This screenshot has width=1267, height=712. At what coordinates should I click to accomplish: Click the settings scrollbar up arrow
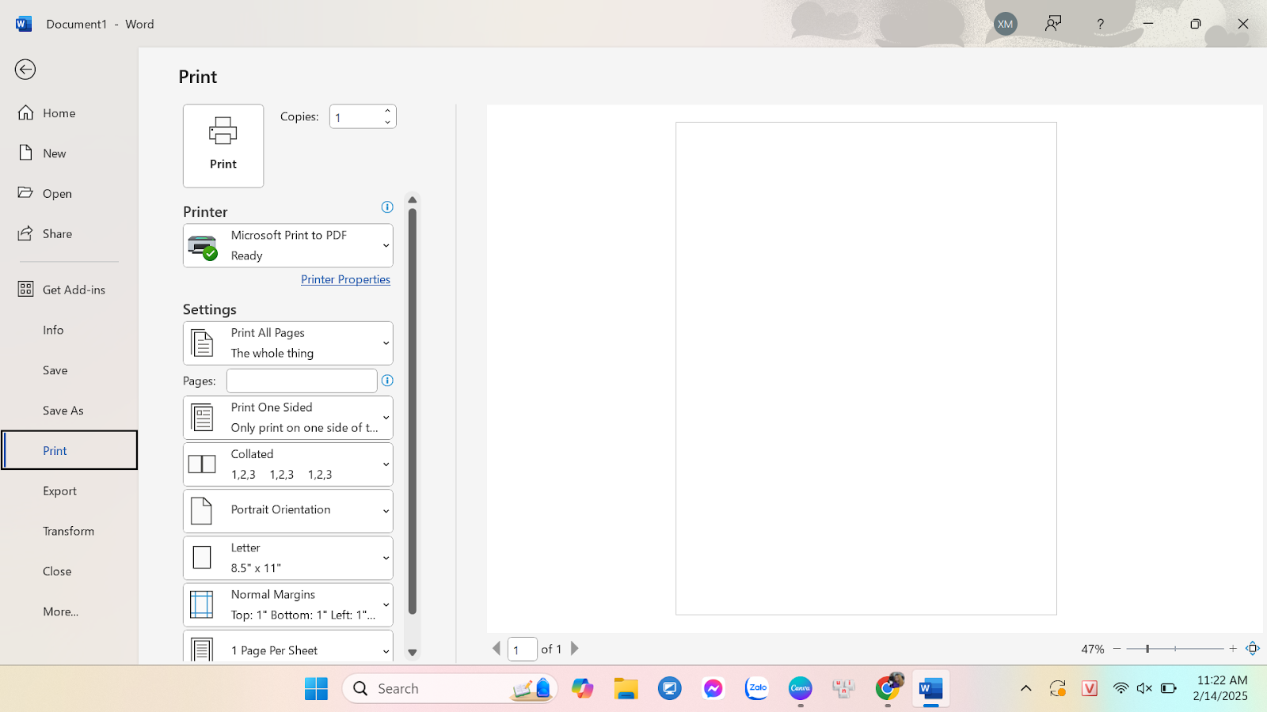[412, 200]
